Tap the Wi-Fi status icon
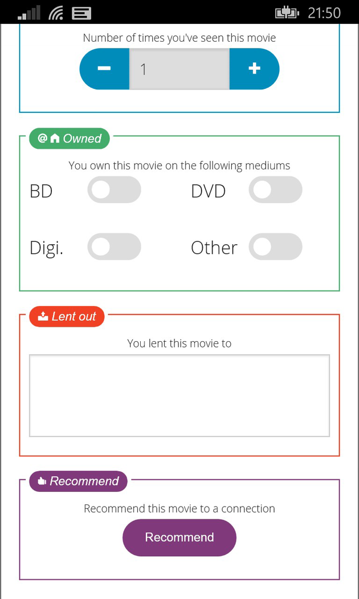Viewport: 359px width, 599px height. point(56,13)
